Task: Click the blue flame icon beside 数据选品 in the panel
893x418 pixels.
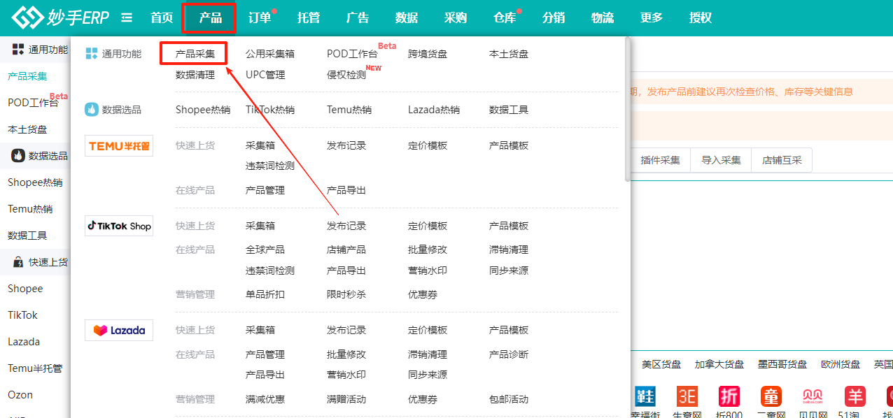Action: tap(92, 110)
